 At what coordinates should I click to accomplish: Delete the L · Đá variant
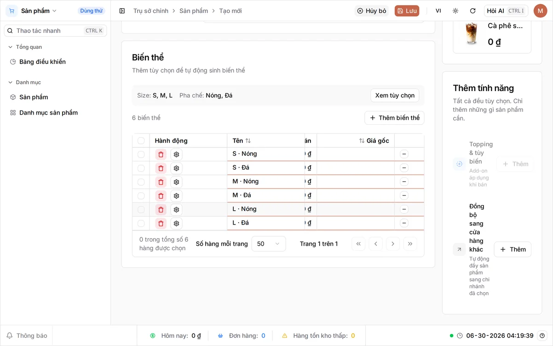[161, 224]
